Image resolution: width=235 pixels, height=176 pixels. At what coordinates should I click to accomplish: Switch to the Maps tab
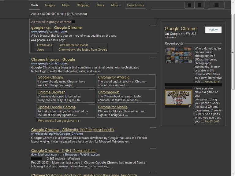[x=66, y=5]
